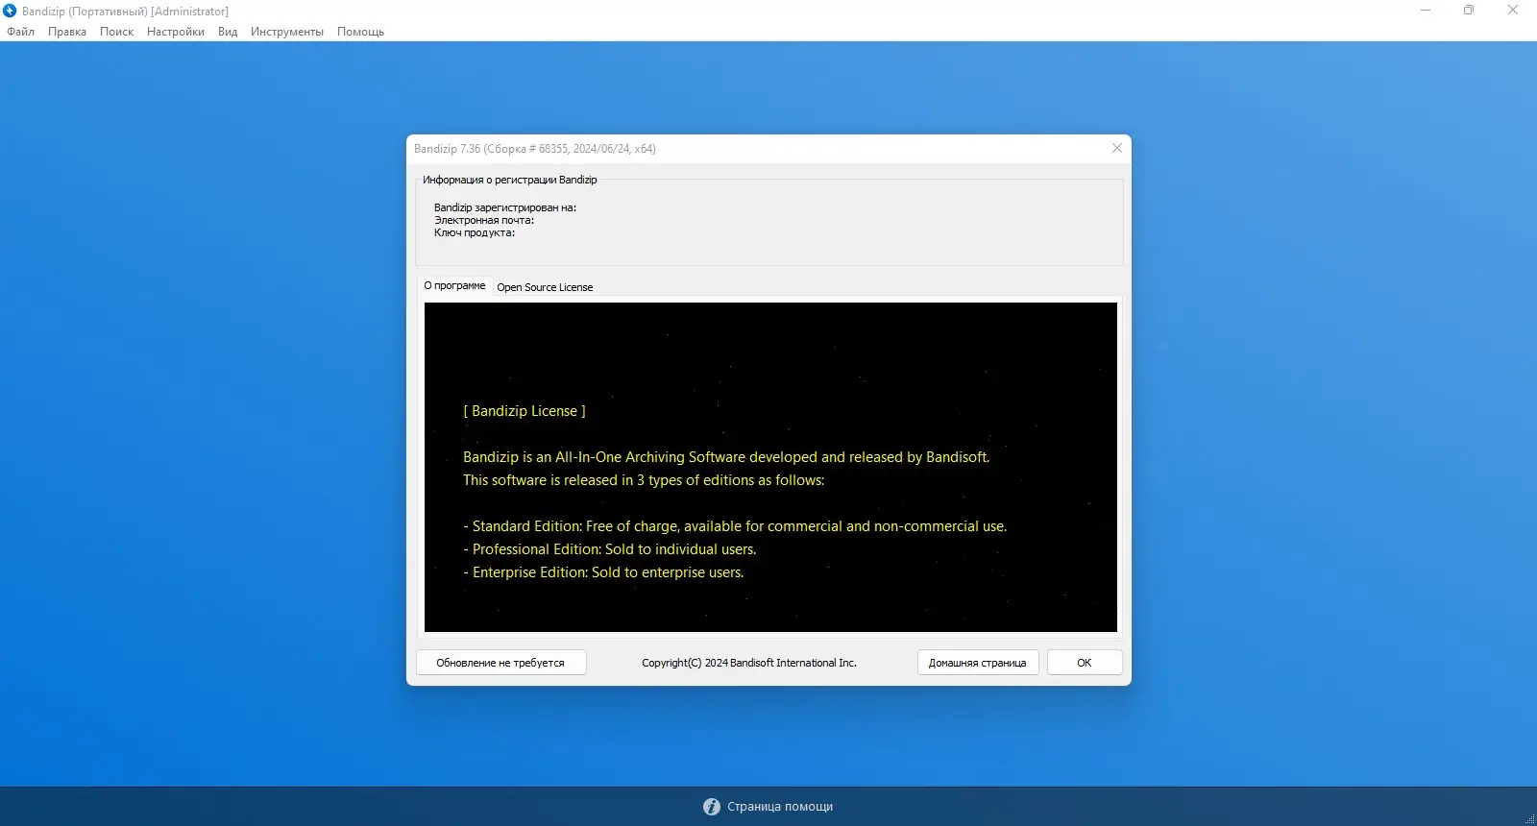The image size is (1537, 826).
Task: Close the Bandizip main window
Action: point(1513,11)
